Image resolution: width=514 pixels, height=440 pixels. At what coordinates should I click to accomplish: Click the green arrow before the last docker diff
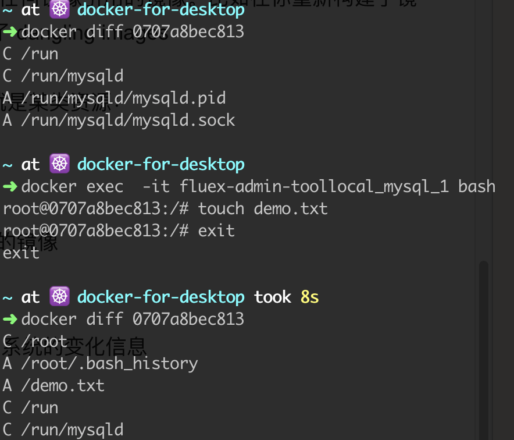pos(10,320)
